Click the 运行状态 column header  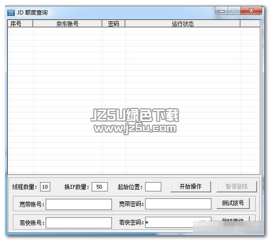pos(183,24)
